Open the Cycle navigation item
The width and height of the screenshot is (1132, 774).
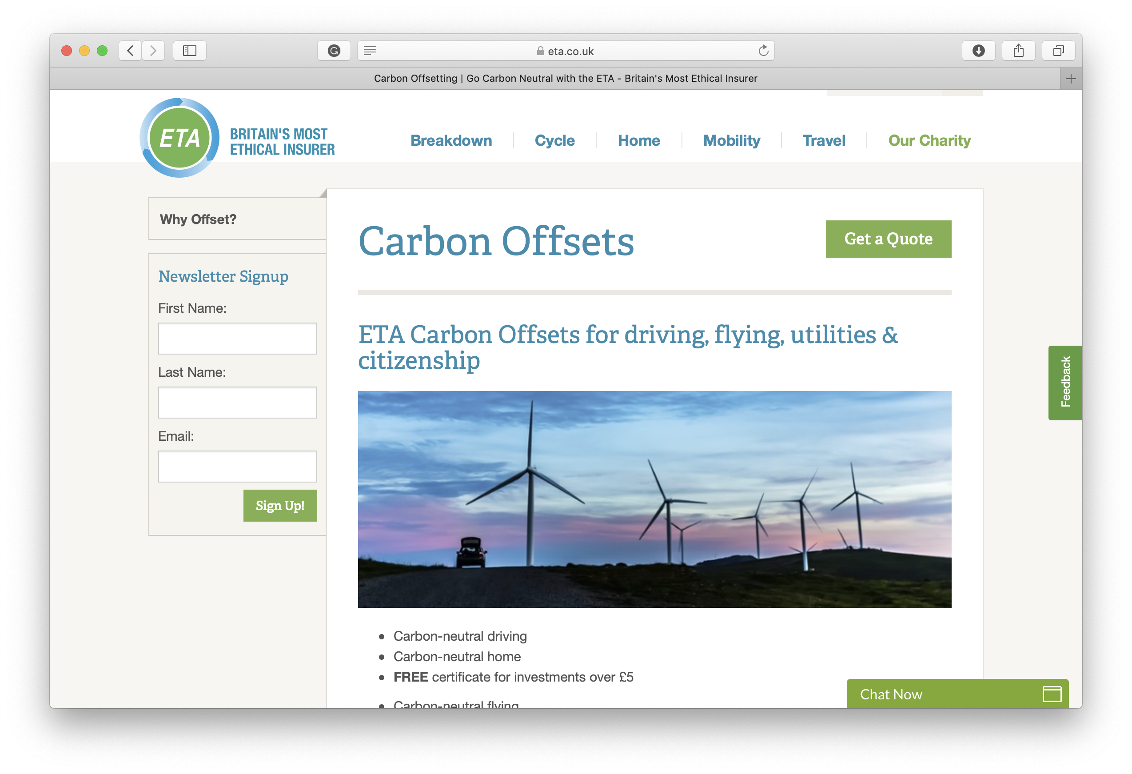554,141
